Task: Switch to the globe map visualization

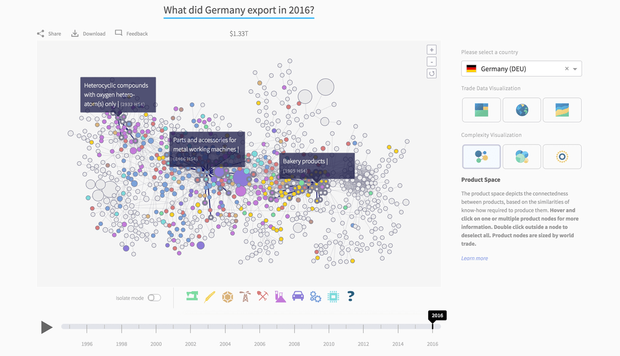Action: click(522, 110)
